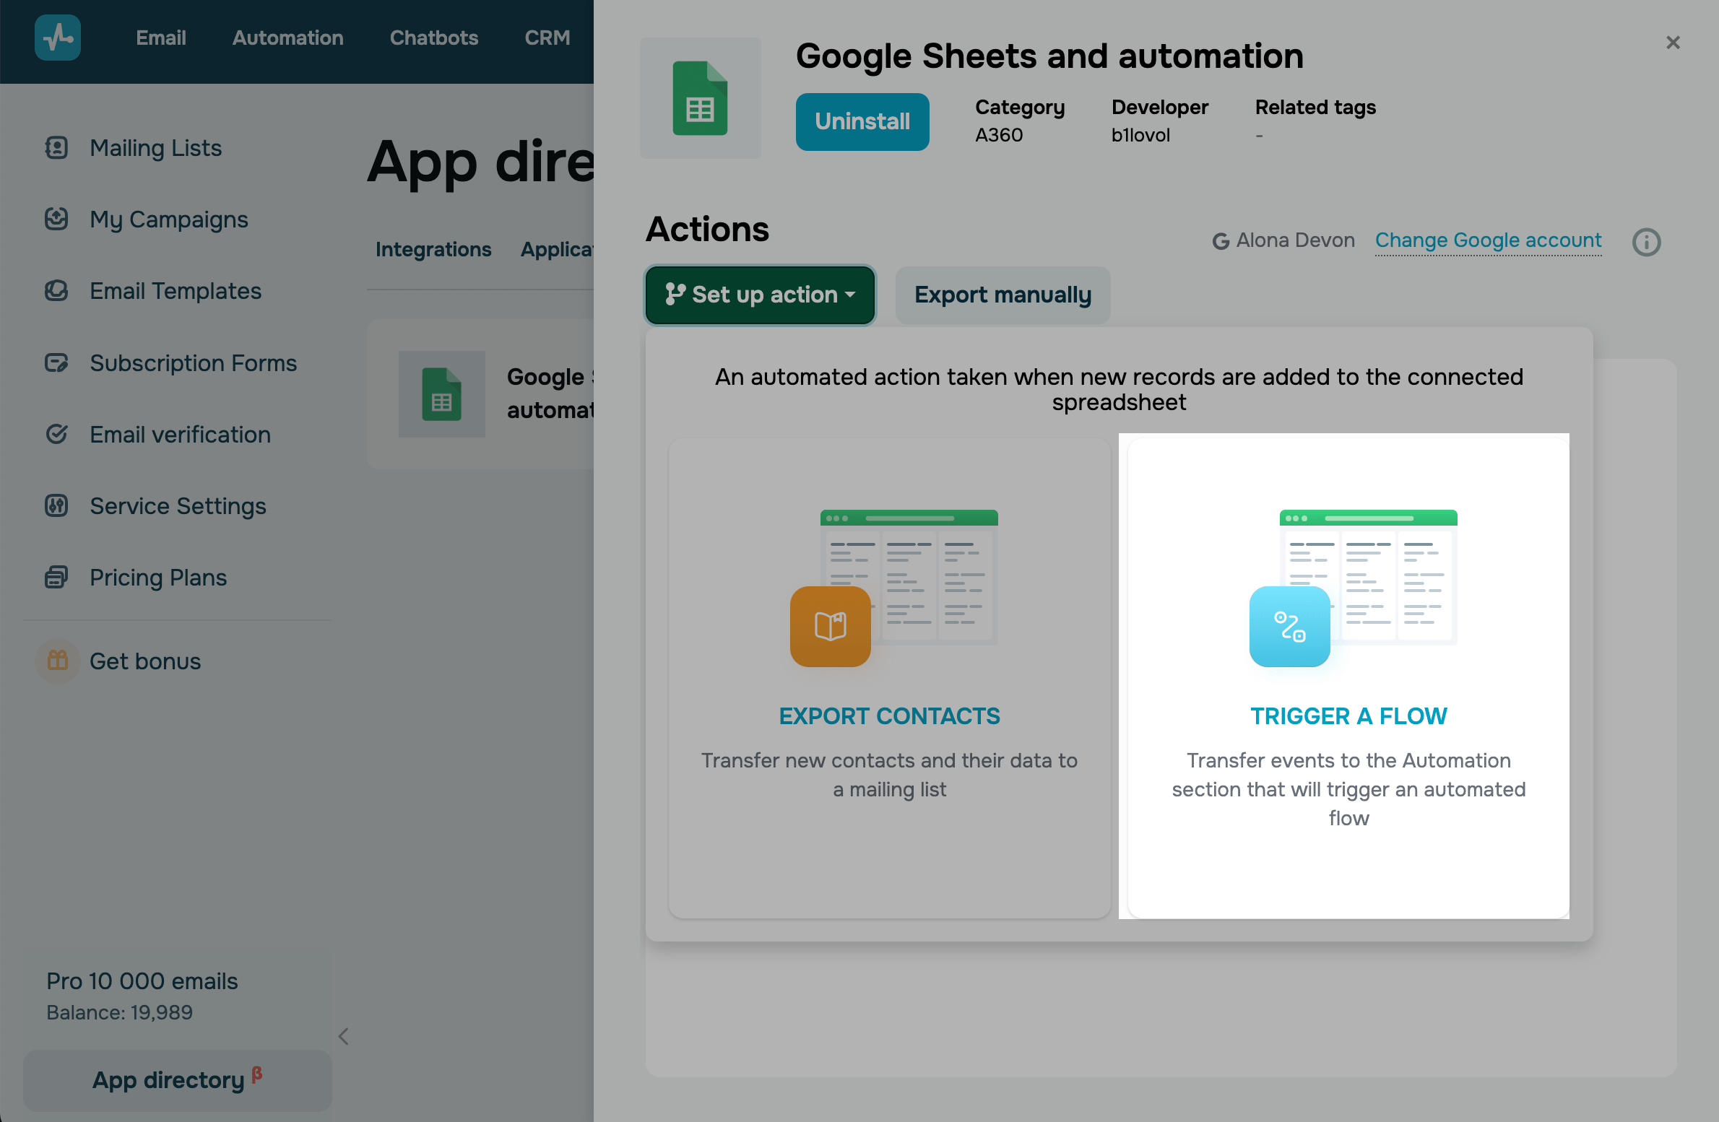Viewport: 1719px width, 1122px height.
Task: Click the My Campaigns sidebar icon
Action: coord(56,218)
